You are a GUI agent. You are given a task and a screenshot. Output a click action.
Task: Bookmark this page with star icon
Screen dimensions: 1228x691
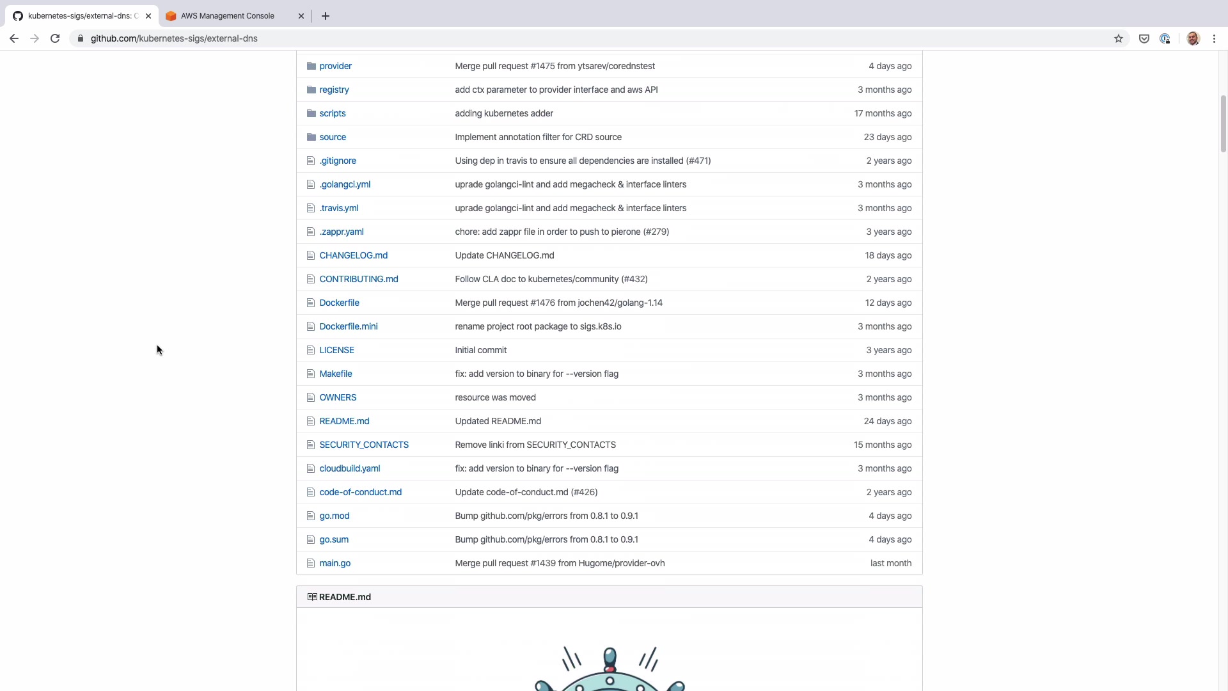[x=1119, y=38]
